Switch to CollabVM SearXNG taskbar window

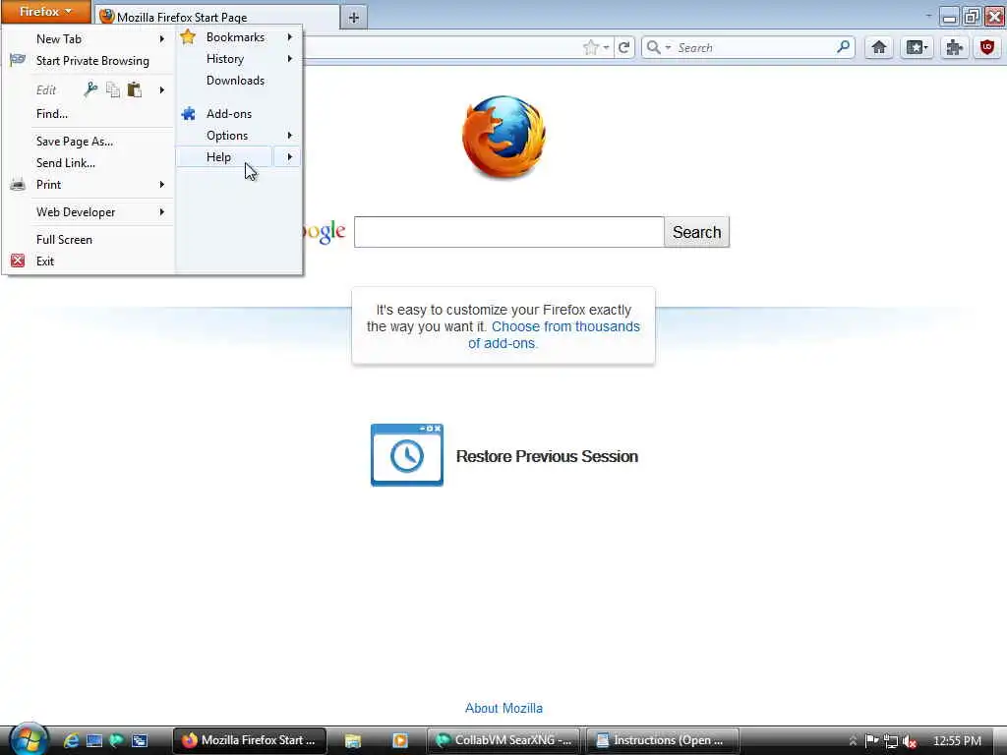503,740
